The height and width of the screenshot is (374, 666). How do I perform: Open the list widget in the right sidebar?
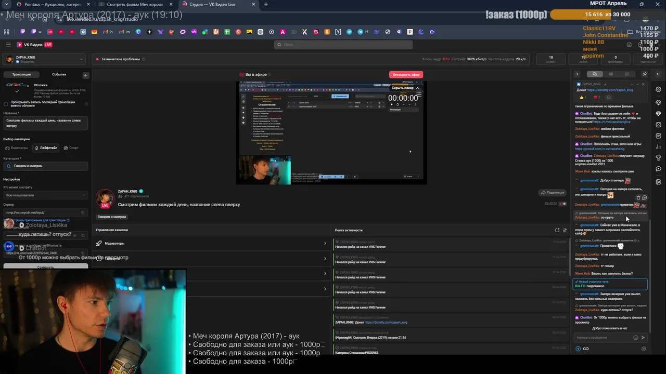(658, 137)
